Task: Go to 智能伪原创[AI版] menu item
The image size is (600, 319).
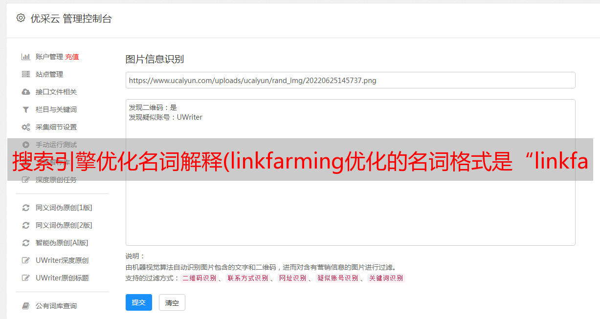Action: tap(62, 243)
